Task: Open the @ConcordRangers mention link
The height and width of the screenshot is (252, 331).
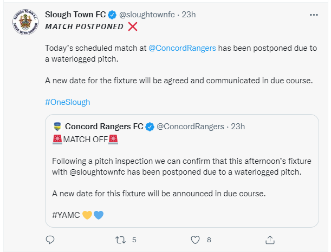Action: click(182, 48)
